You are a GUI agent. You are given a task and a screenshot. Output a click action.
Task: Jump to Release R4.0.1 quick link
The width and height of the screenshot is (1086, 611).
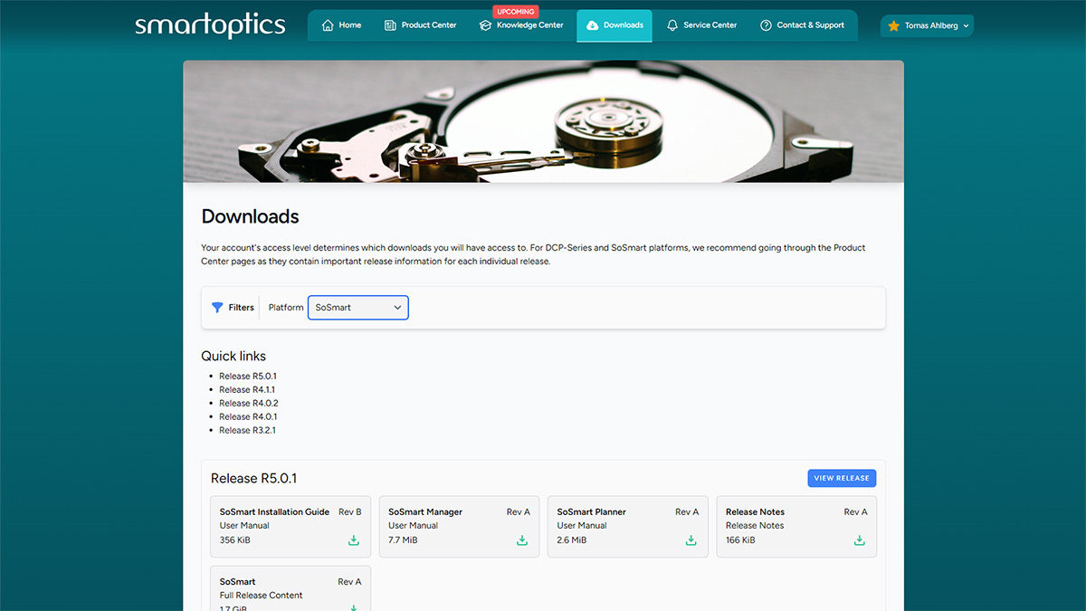[x=248, y=416]
